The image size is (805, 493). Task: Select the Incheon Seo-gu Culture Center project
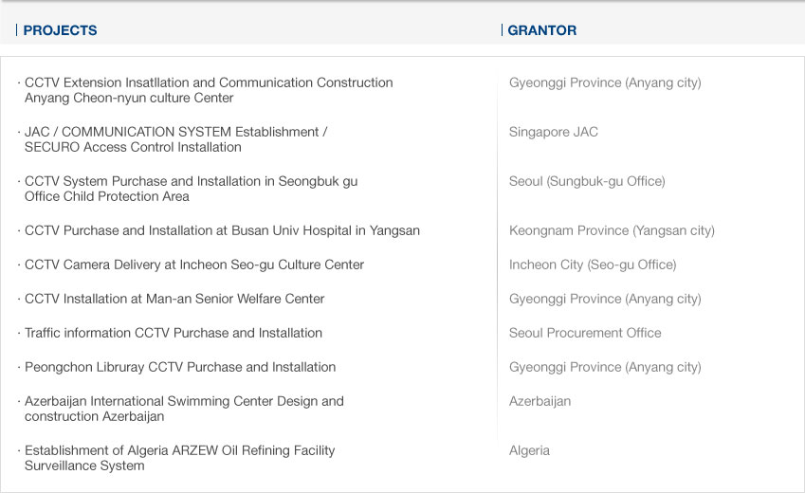click(x=194, y=265)
